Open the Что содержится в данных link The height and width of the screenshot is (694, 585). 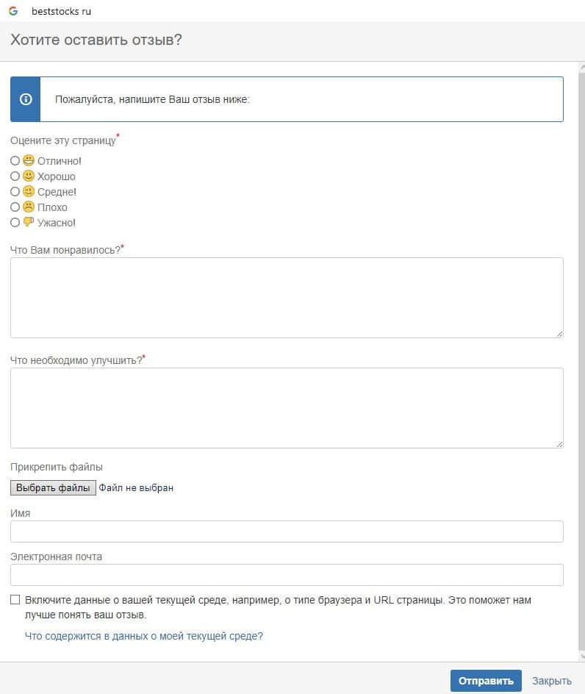tap(144, 636)
